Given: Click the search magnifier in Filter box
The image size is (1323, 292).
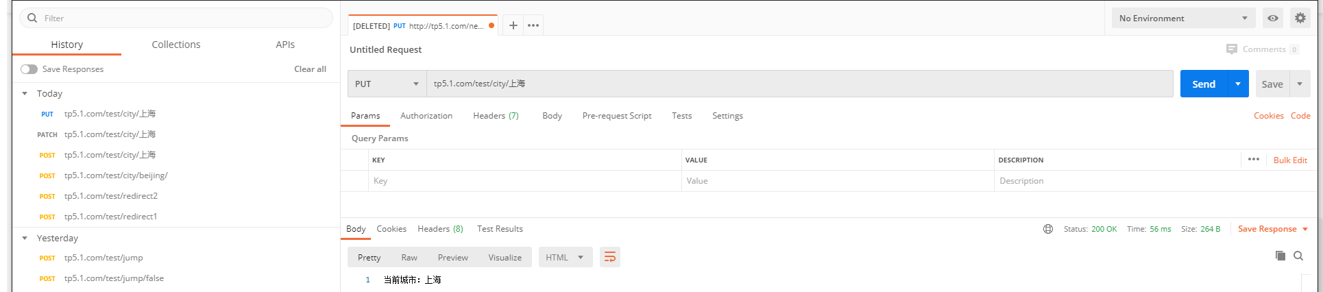Looking at the screenshot, I should (32, 18).
